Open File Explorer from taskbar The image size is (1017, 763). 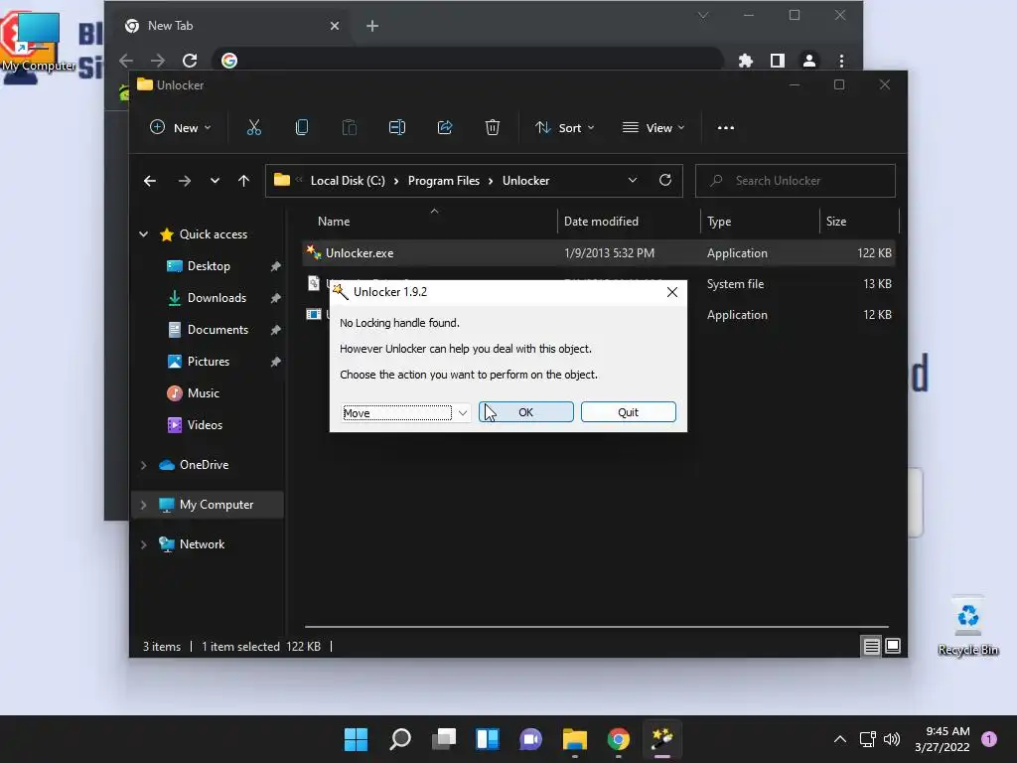tap(575, 739)
